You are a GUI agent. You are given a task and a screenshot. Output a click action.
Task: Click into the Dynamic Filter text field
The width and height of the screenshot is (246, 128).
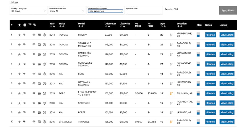(x=143, y=11)
